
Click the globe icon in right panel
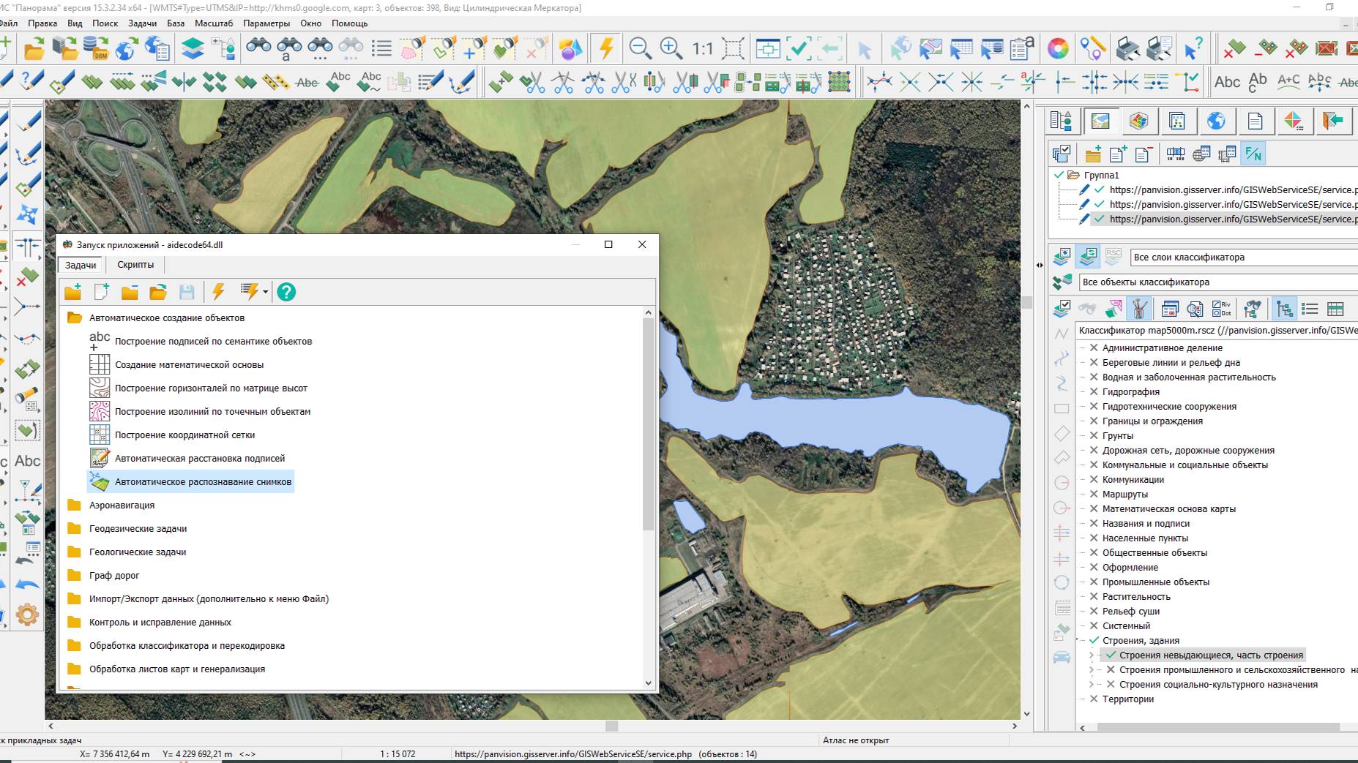[1216, 121]
